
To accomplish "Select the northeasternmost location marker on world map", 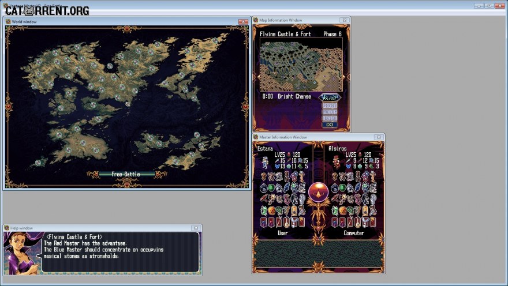I will pyautogui.click(x=215, y=40).
